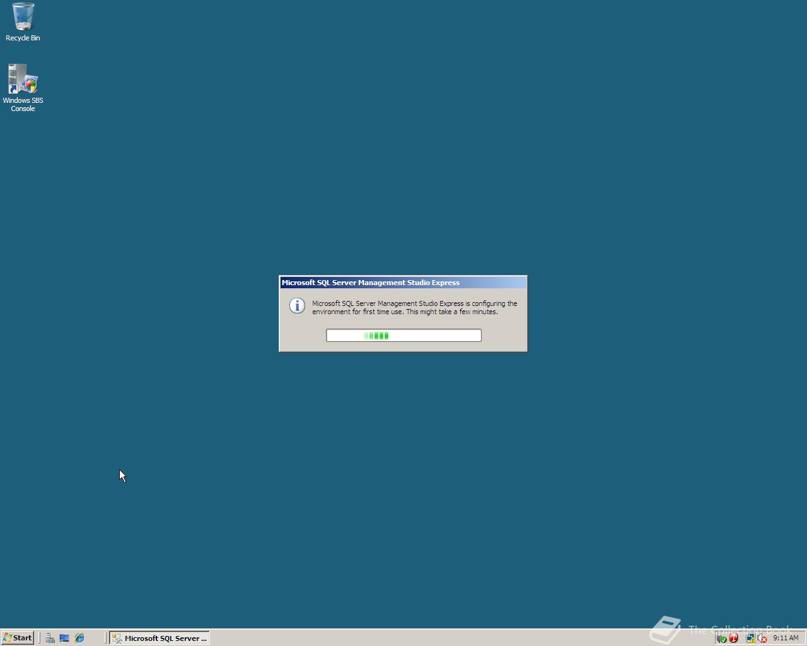Image resolution: width=807 pixels, height=646 pixels.
Task: Click the muted volume tray icon
Action: (762, 638)
